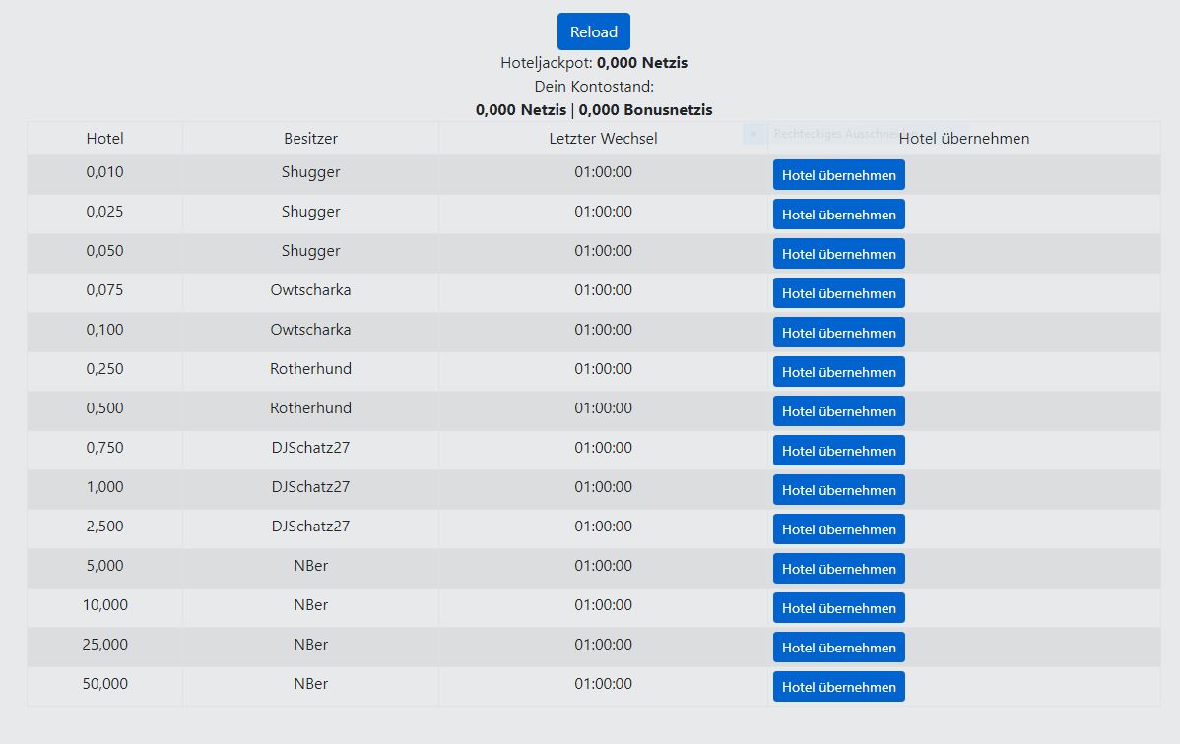Select the hotel value 0,750
Image resolution: width=1180 pixels, height=744 pixels.
[x=104, y=448]
